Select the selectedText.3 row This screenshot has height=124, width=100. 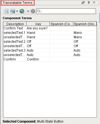(x=50, y=50)
